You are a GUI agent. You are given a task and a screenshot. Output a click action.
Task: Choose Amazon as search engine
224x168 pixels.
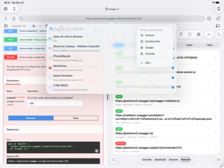155,35
